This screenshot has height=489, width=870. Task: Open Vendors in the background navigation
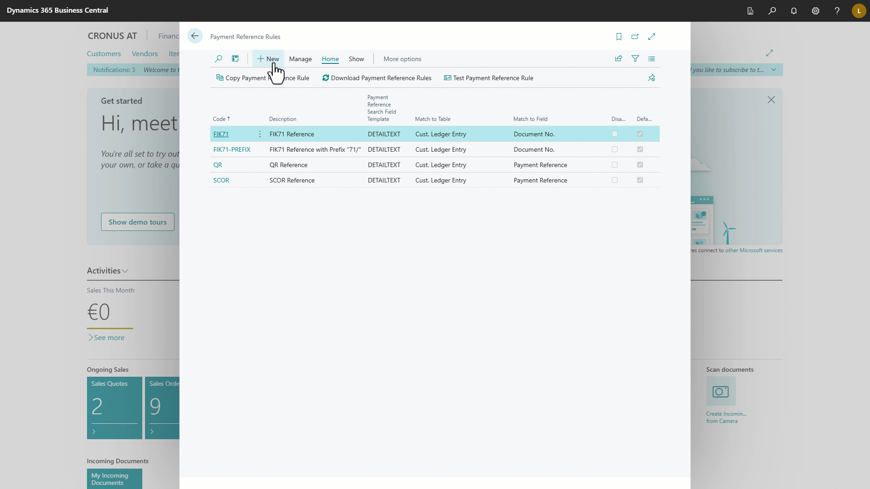coord(145,53)
